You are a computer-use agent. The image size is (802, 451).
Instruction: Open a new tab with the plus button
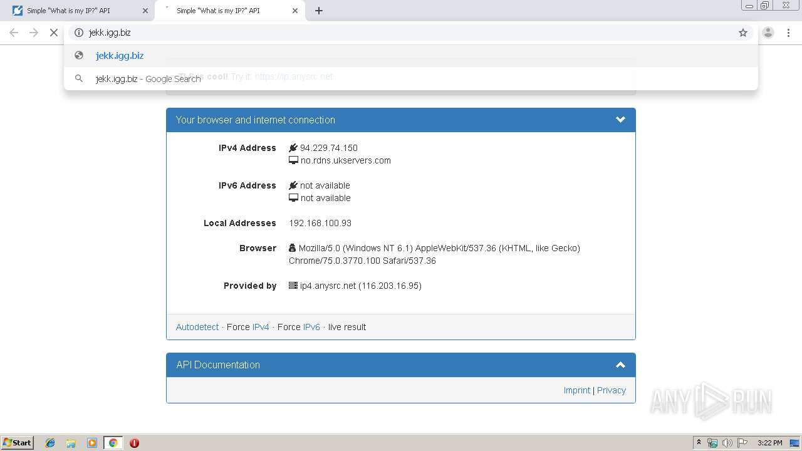pos(319,11)
